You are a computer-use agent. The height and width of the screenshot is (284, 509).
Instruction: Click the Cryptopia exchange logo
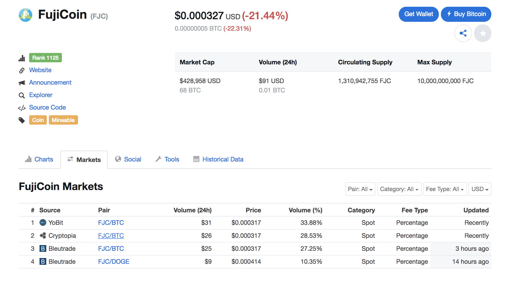(43, 235)
